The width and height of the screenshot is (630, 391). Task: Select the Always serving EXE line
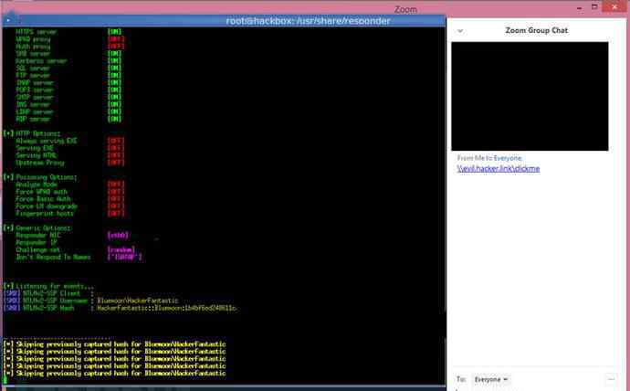pyautogui.click(x=70, y=141)
